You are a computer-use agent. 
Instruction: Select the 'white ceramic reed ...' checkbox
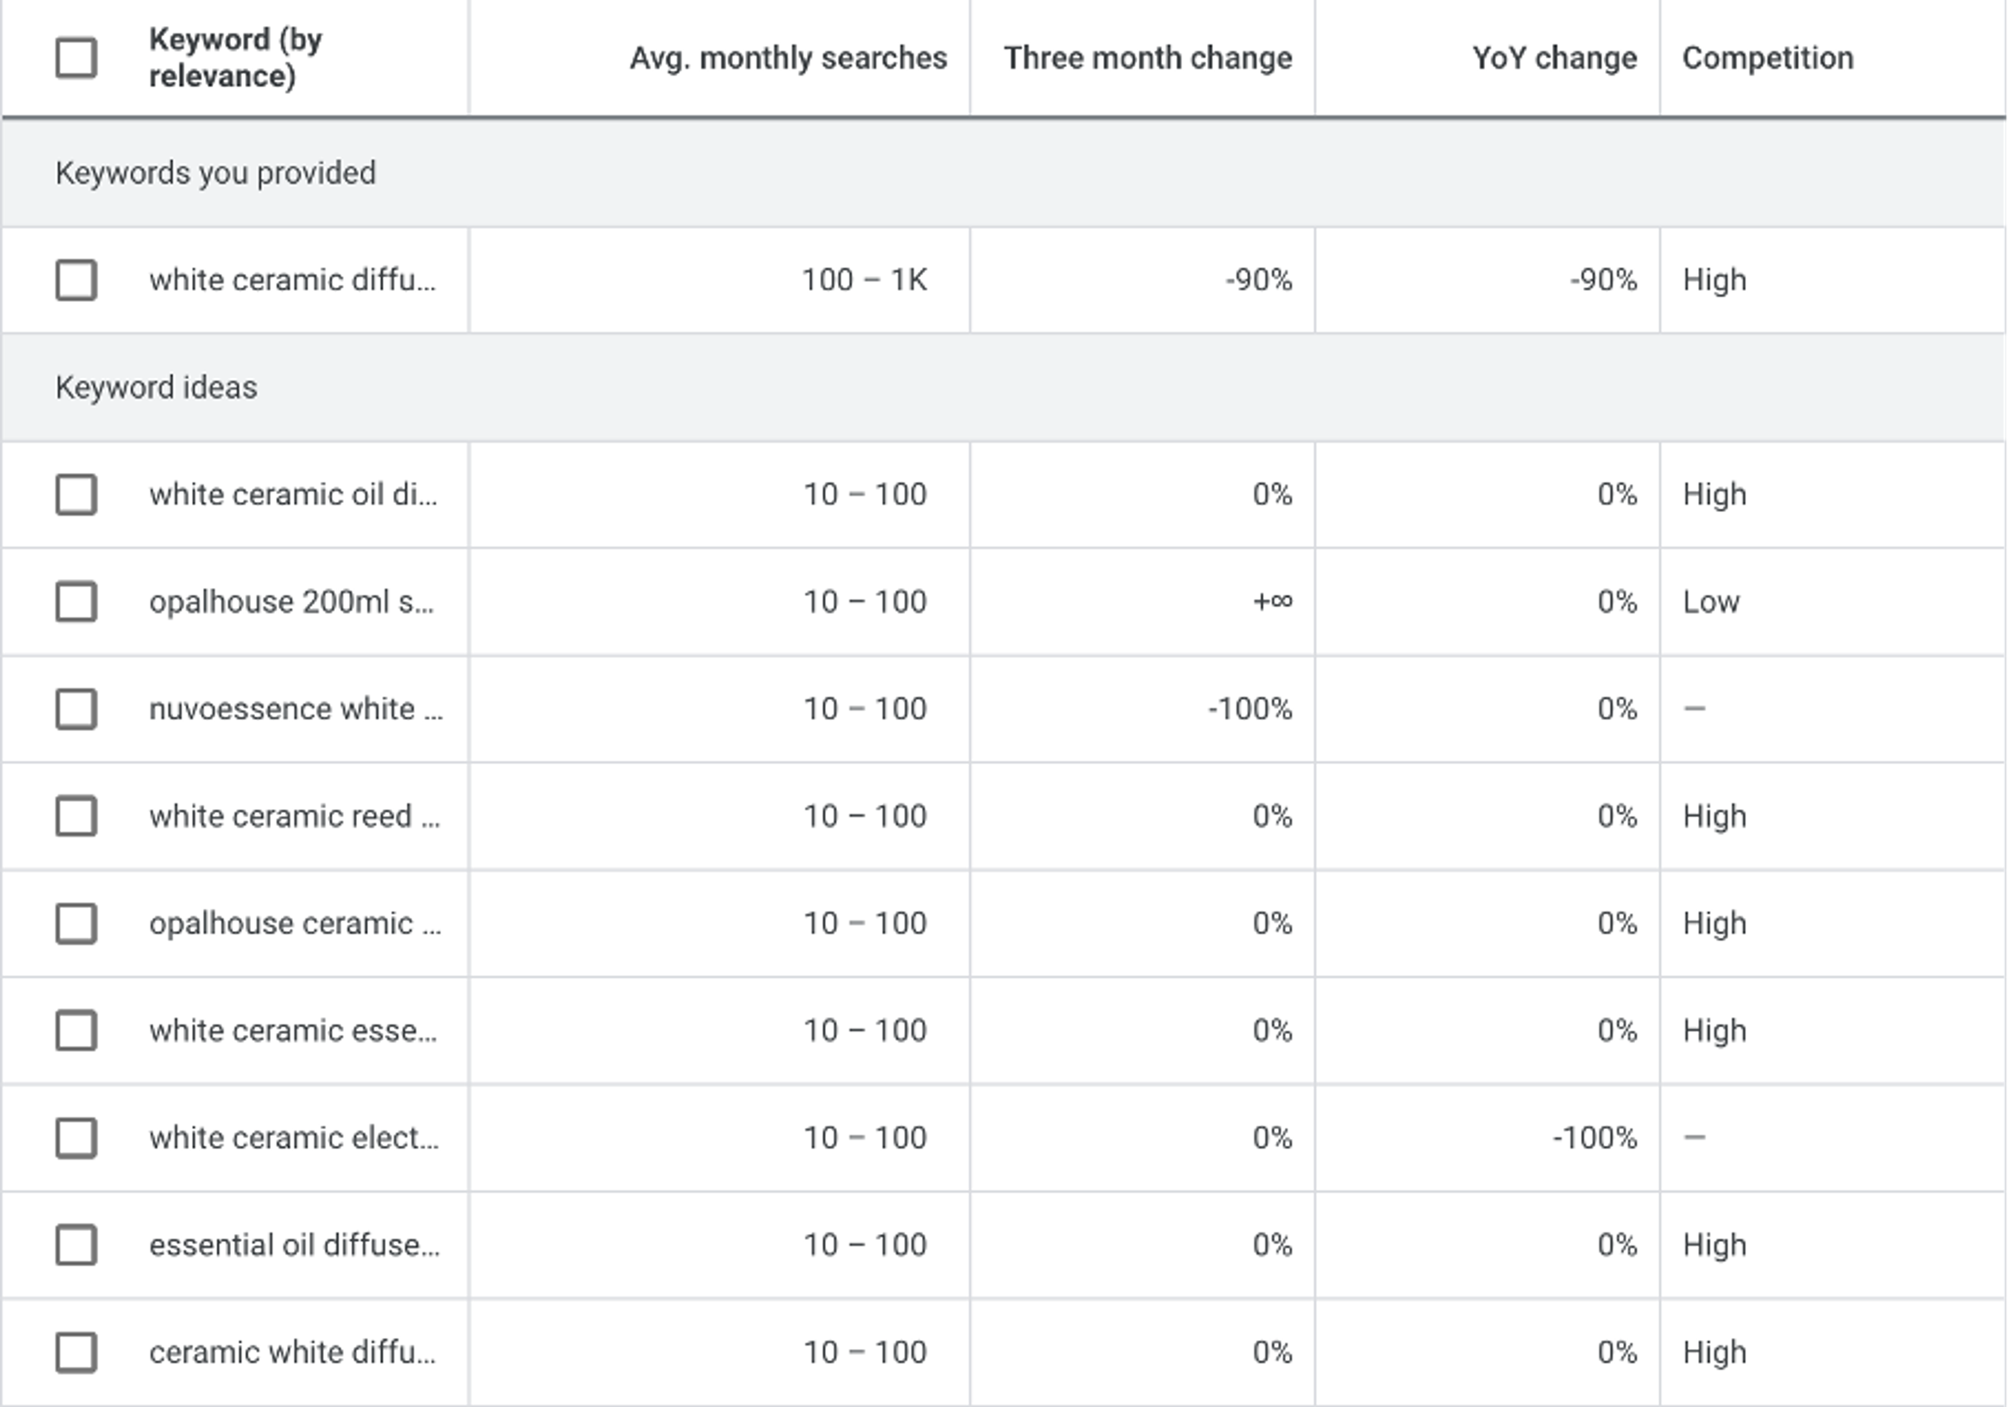click(76, 816)
